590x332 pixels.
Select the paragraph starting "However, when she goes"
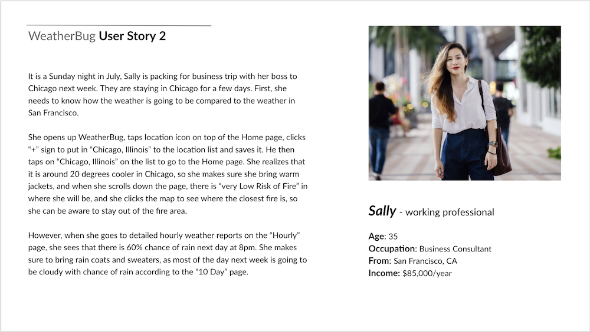pos(168,254)
